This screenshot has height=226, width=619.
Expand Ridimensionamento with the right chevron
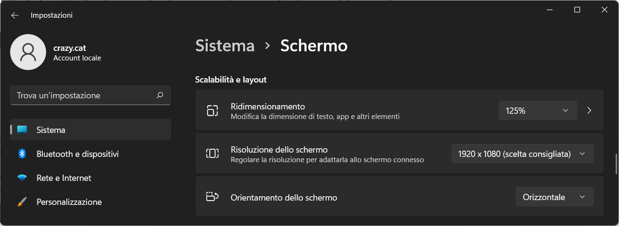pos(589,110)
